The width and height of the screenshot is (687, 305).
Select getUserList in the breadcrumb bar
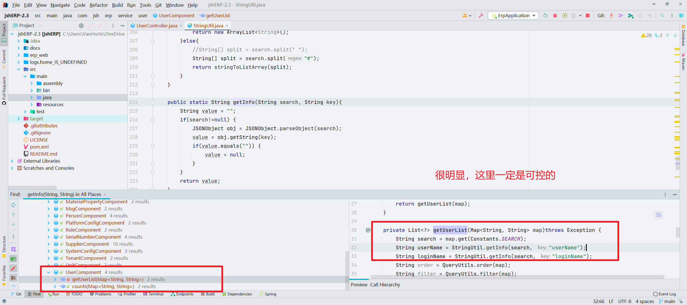tap(217, 16)
